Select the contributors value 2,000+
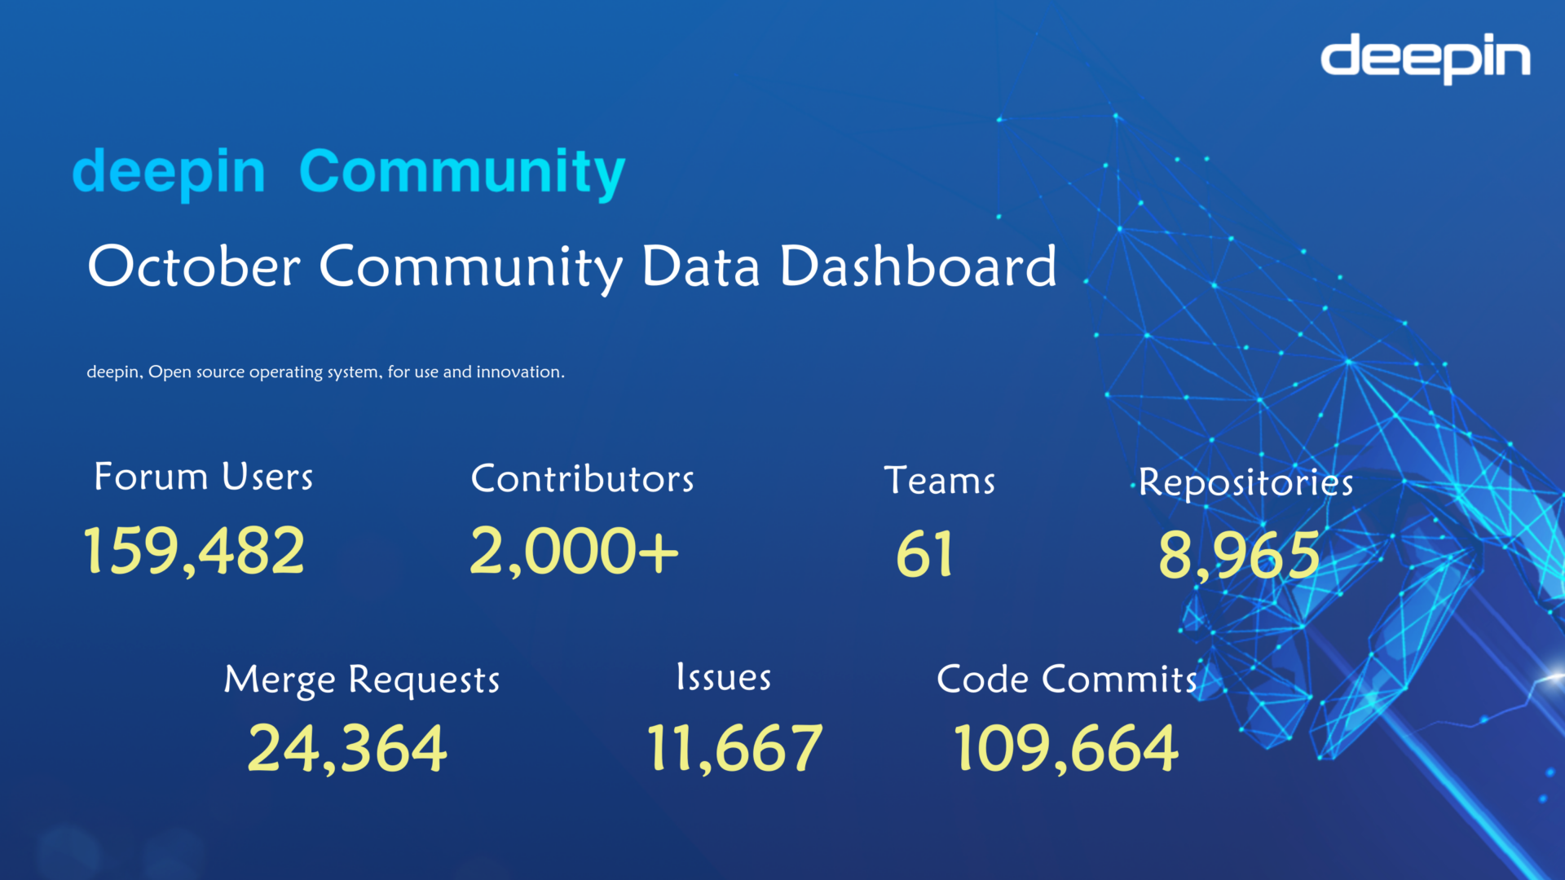Image resolution: width=1565 pixels, height=880 pixels. 574,552
